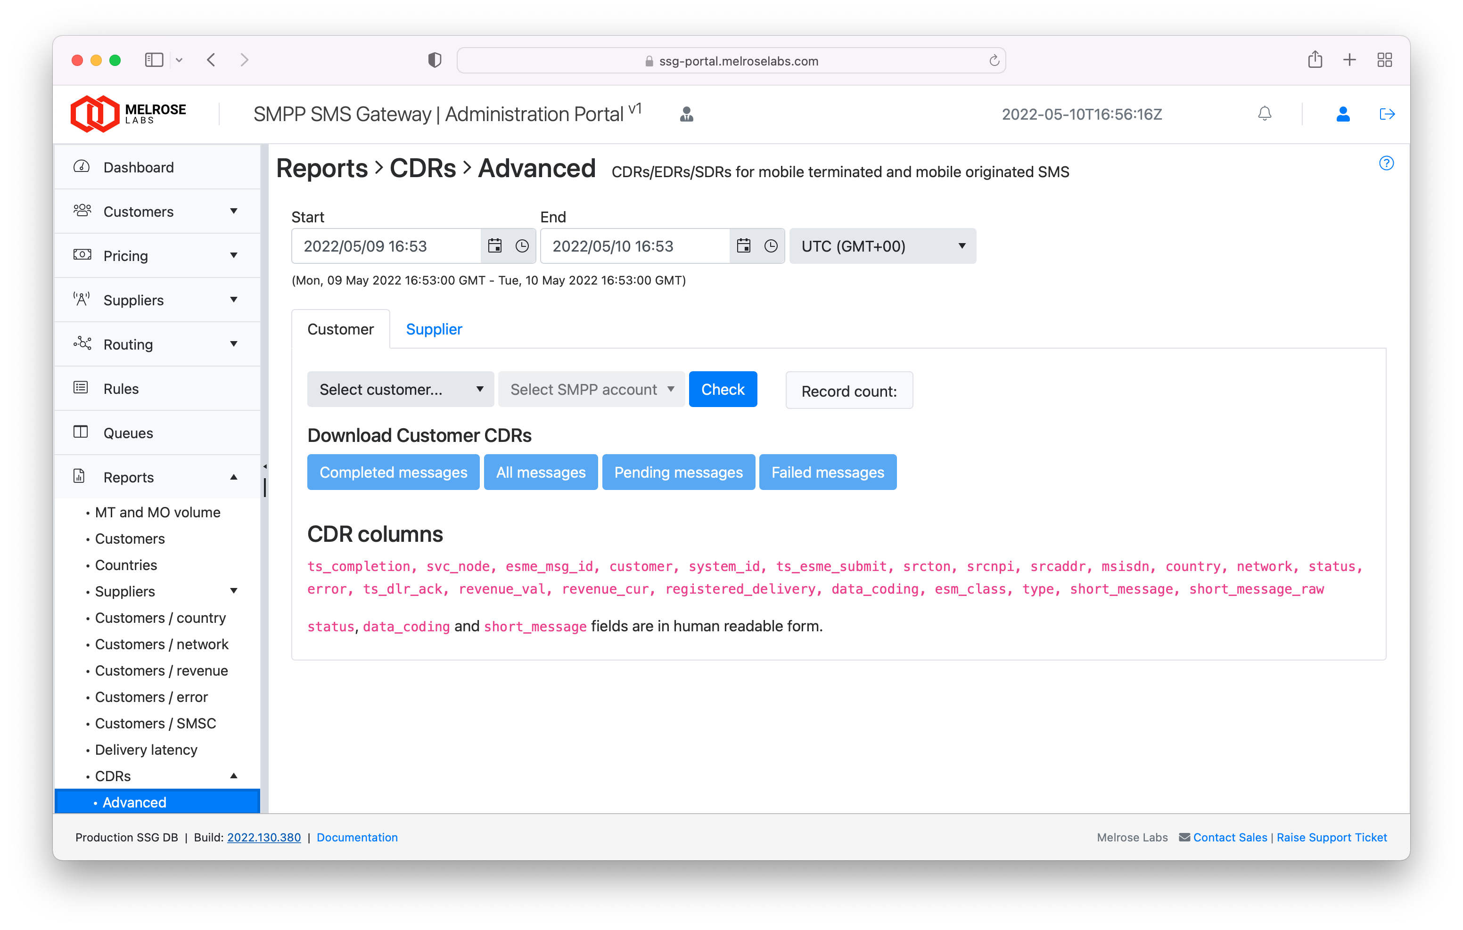Click the admin user icon beside portal title
Viewport: 1463px width, 930px height.
click(x=687, y=114)
